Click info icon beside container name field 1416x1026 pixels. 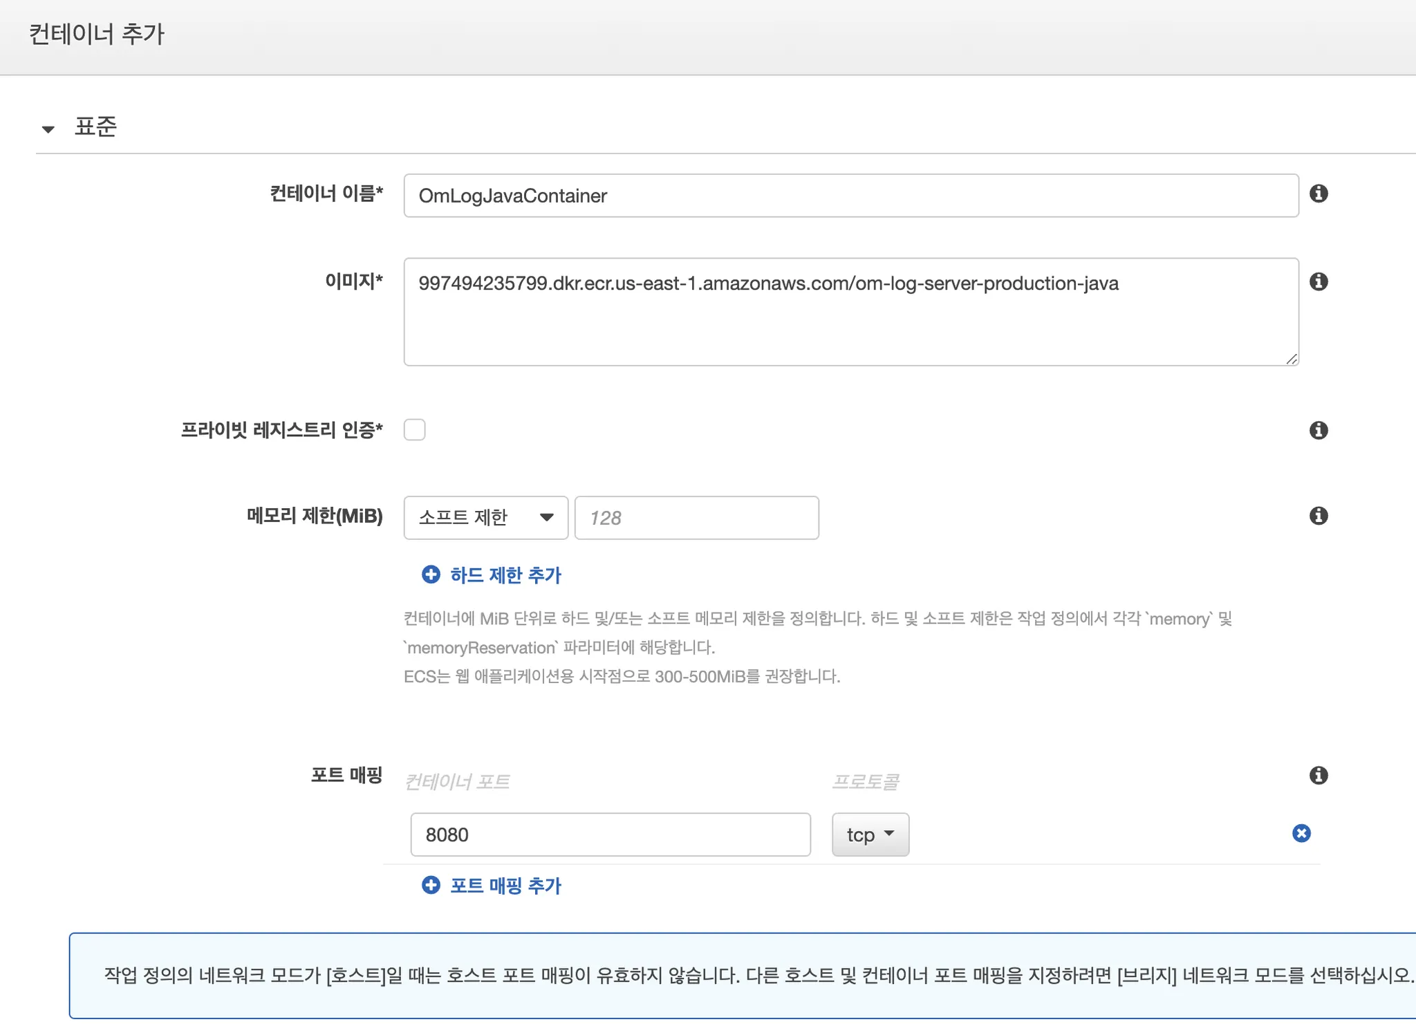(1319, 194)
